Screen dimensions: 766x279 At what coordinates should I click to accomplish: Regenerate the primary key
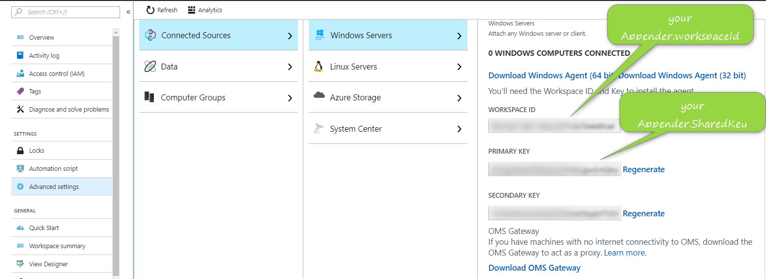click(643, 169)
